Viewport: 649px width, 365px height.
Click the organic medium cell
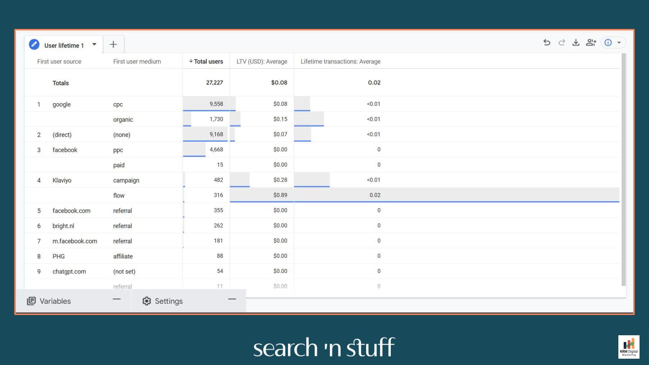pos(123,119)
